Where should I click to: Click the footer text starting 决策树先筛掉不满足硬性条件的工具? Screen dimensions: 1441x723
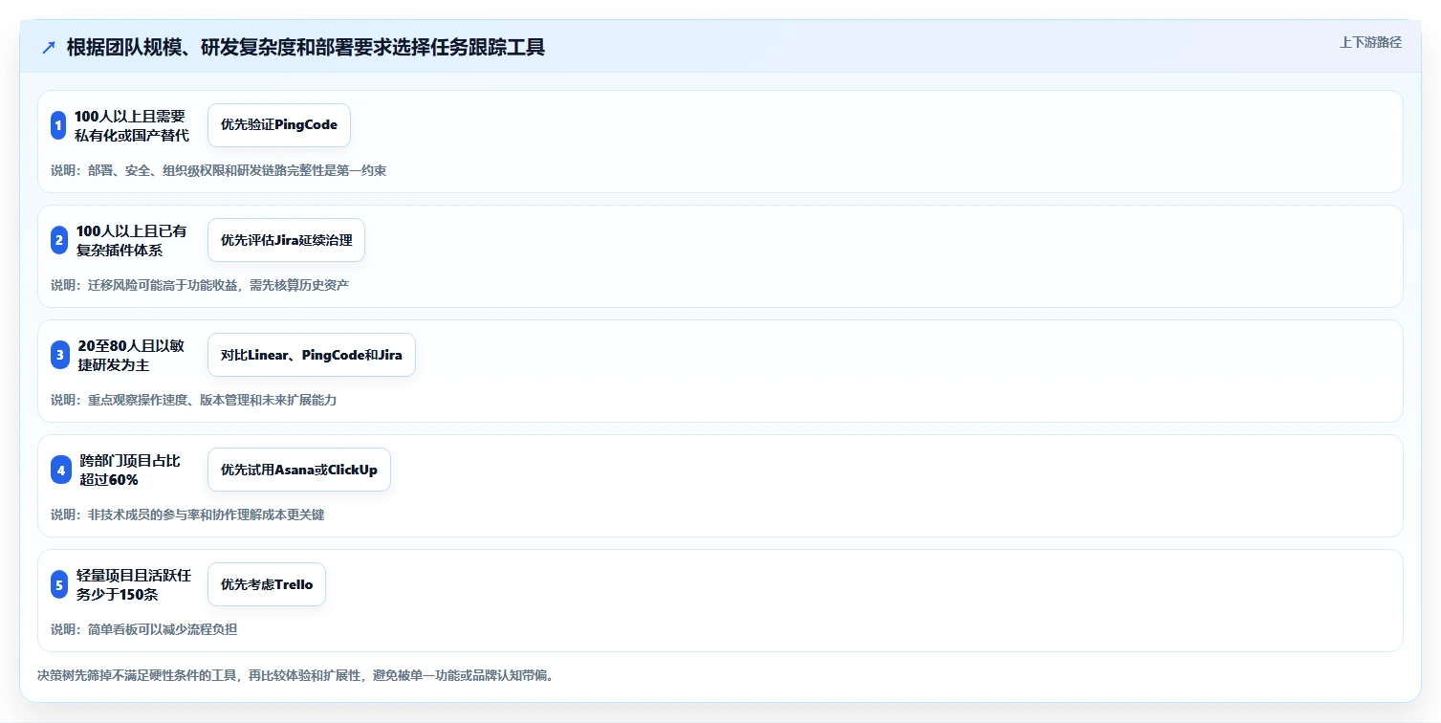[x=295, y=675]
